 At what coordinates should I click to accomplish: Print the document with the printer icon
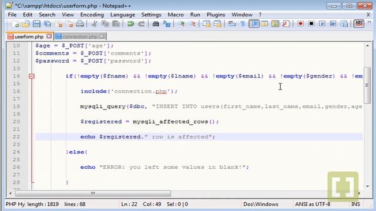pyautogui.click(x=80, y=24)
